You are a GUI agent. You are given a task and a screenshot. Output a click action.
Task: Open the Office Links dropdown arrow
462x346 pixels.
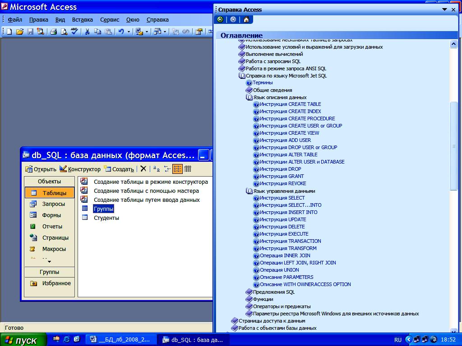click(147, 32)
